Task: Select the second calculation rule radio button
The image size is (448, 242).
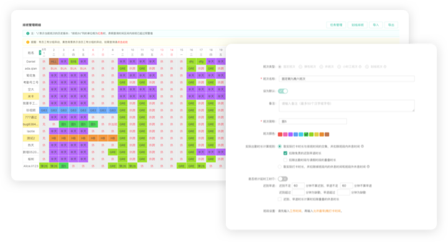Action: pyautogui.click(x=280, y=167)
